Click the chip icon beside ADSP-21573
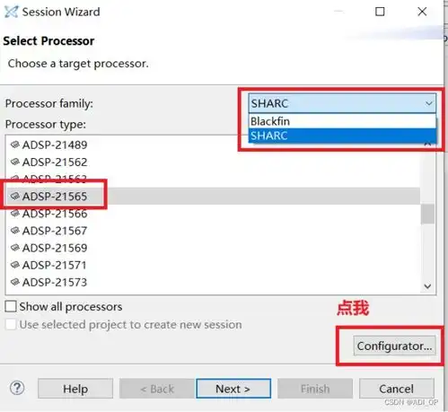Viewport: 448px width, 412px height. point(15,282)
